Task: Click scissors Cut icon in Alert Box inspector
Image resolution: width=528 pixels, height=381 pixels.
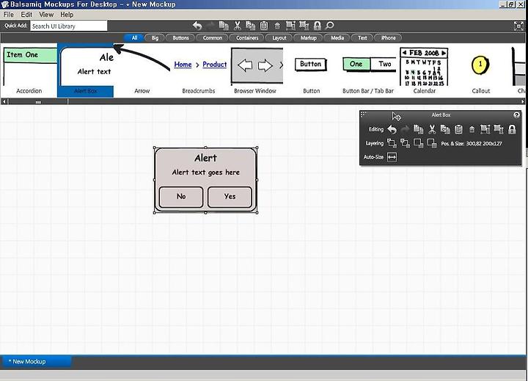Action: click(432, 129)
